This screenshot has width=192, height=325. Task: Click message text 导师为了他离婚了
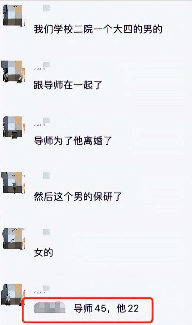[73, 141]
